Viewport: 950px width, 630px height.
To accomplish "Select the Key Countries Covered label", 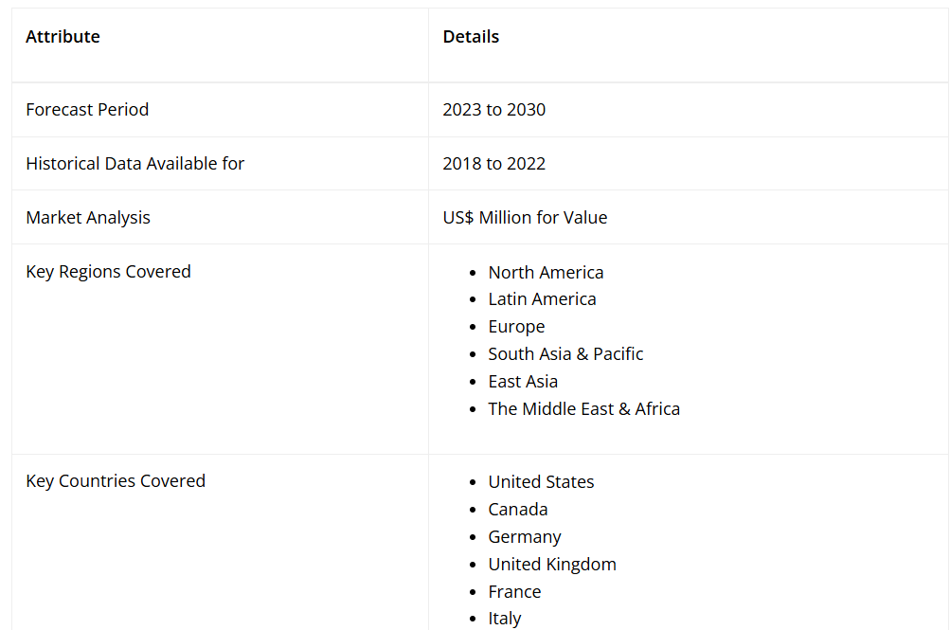I will coord(116,481).
